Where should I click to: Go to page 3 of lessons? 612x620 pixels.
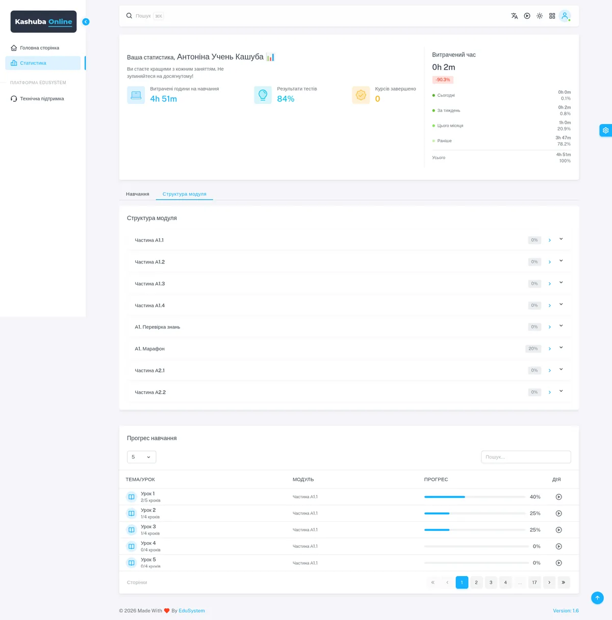click(491, 582)
